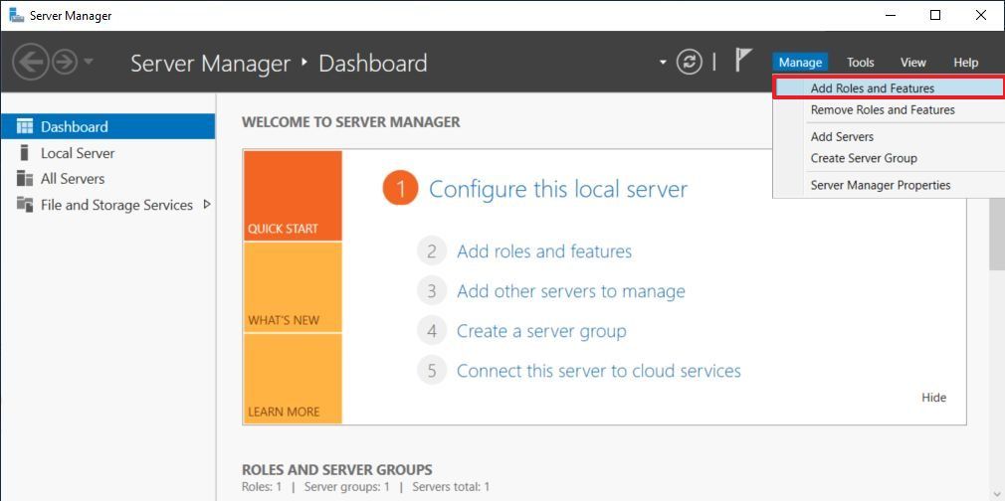Click the Dashboard breadcrumb text

pos(373,63)
